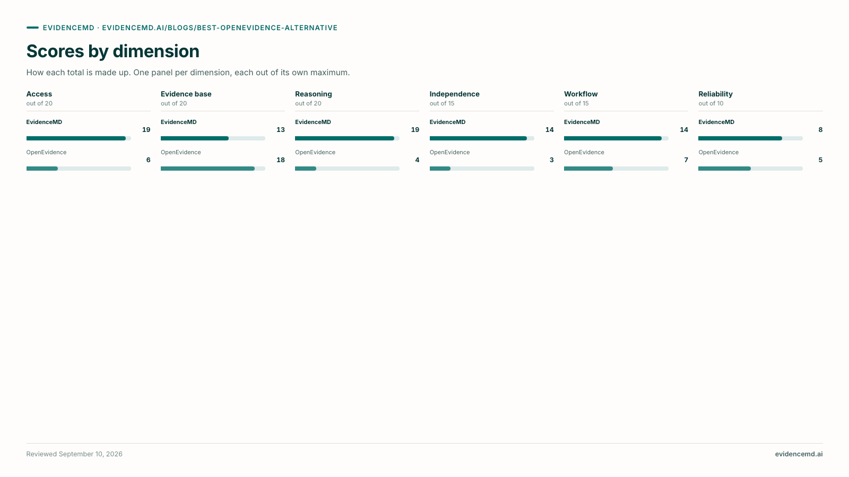
Task: Click the Evidence base panel title
Action: tap(186, 94)
